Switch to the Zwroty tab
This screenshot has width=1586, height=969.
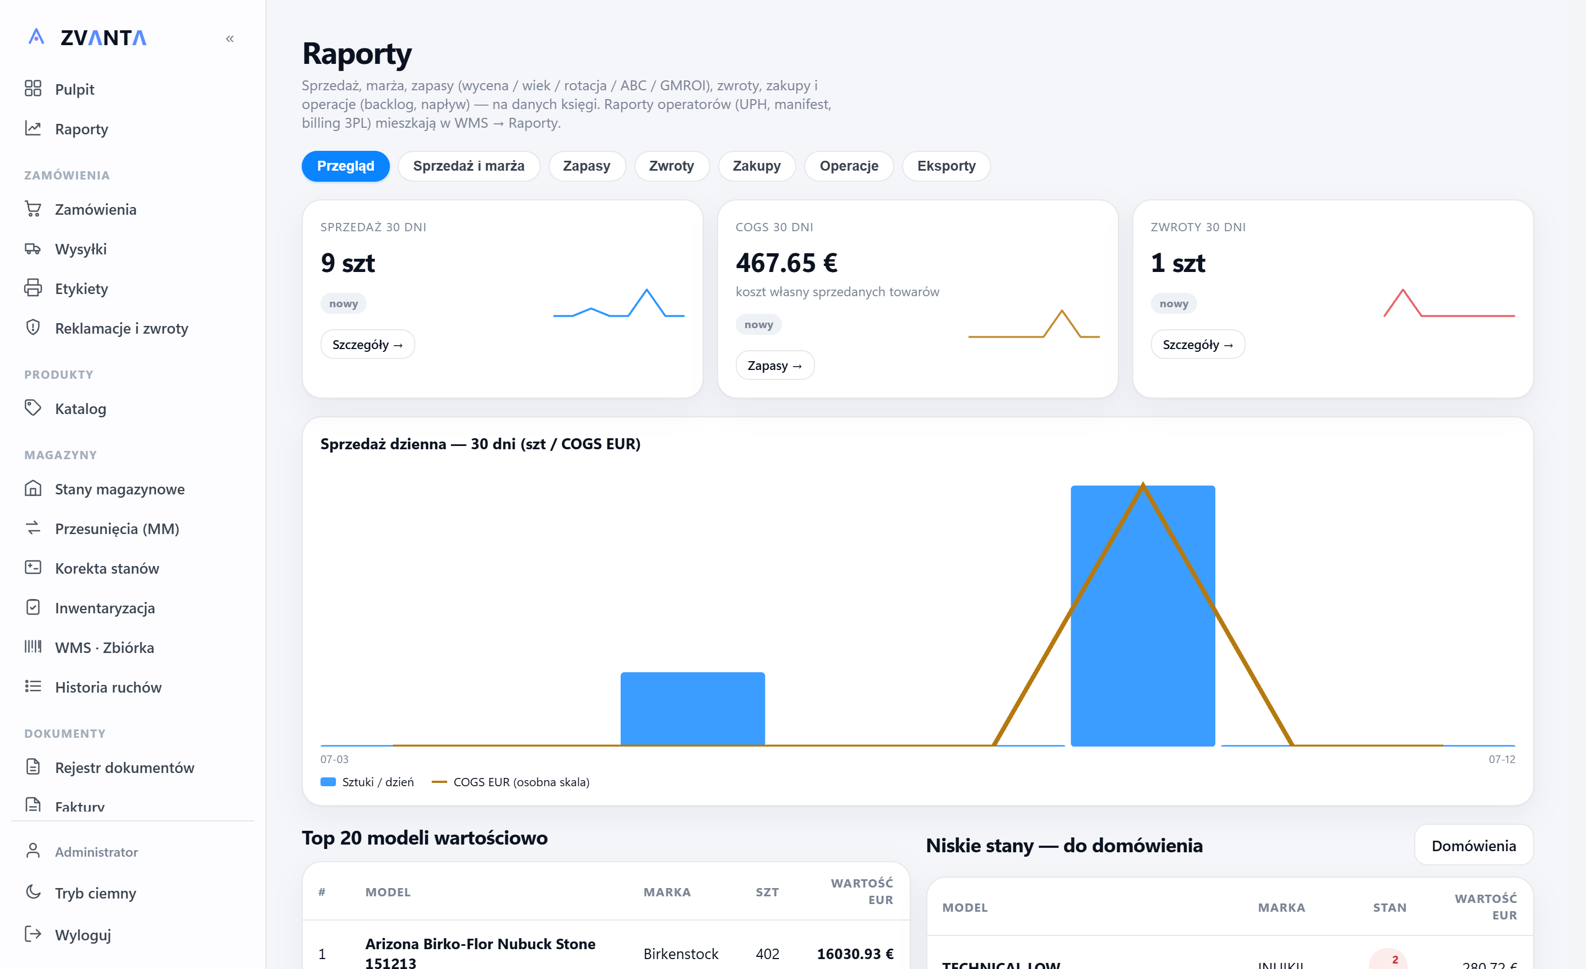671,166
